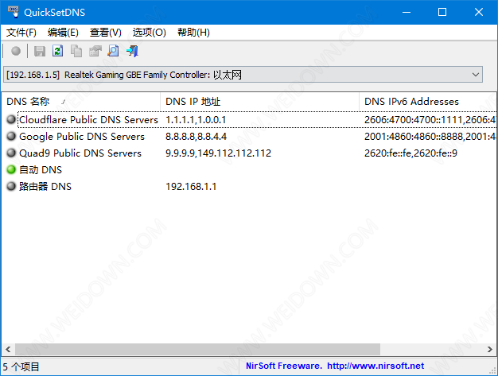Sort by DNS IPv6 Addresses column header
The image size is (498, 376).
[427, 102]
